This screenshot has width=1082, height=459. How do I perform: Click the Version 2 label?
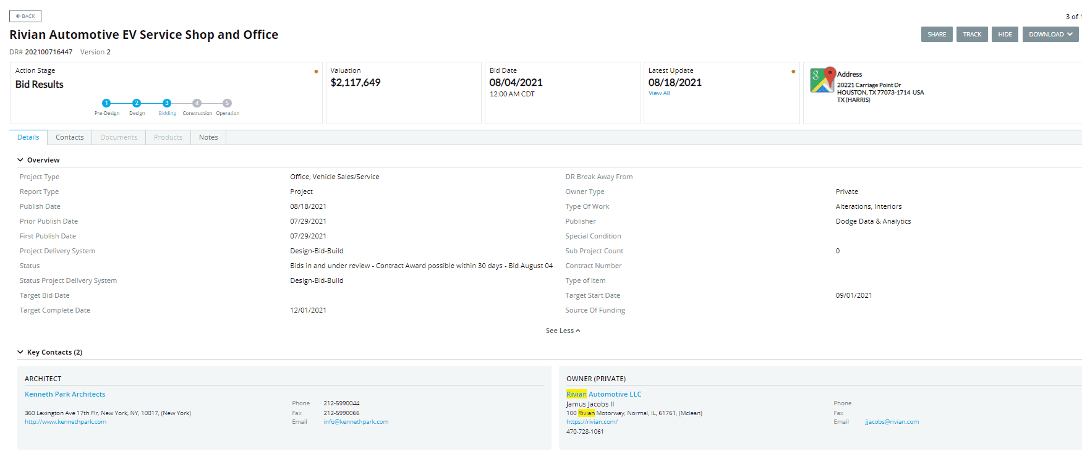pos(95,52)
